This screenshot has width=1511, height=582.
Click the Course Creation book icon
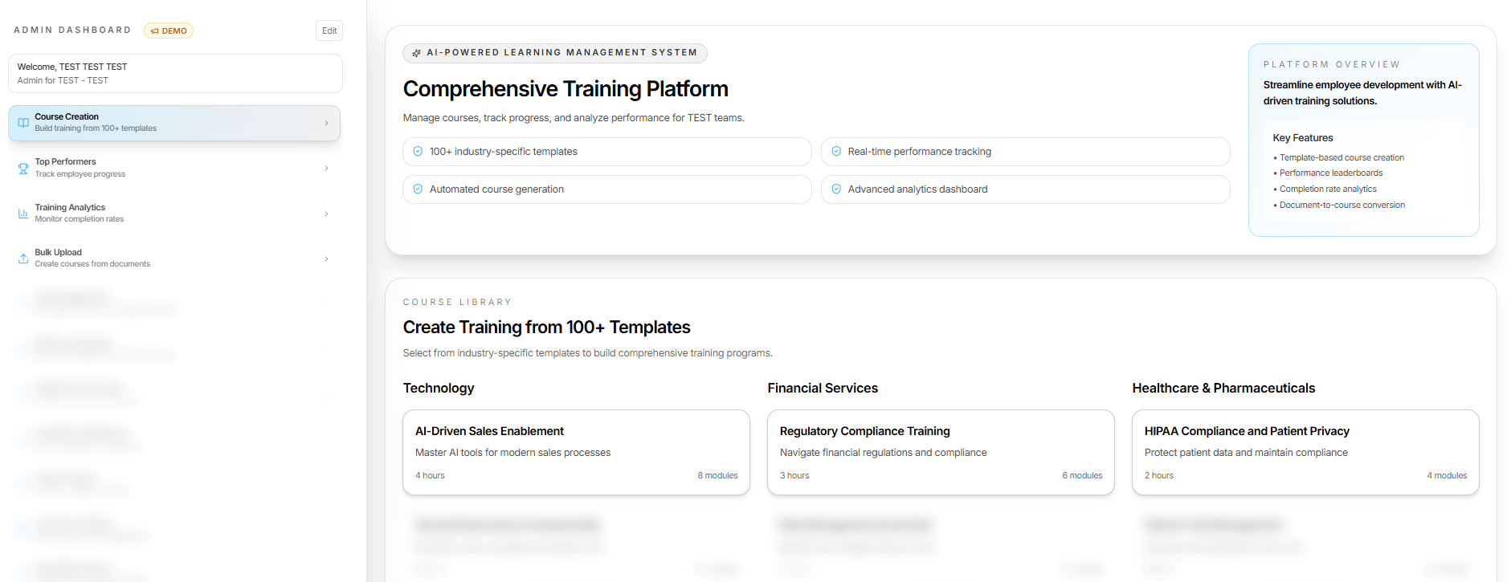(x=23, y=123)
